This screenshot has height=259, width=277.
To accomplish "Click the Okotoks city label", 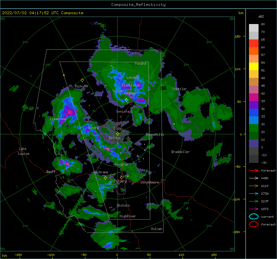I will pyautogui.click(x=123, y=205).
